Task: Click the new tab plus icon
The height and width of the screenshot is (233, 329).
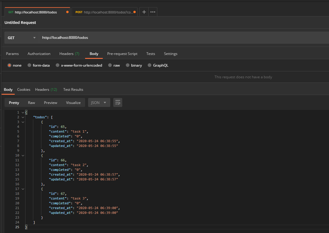Action: click(x=144, y=12)
